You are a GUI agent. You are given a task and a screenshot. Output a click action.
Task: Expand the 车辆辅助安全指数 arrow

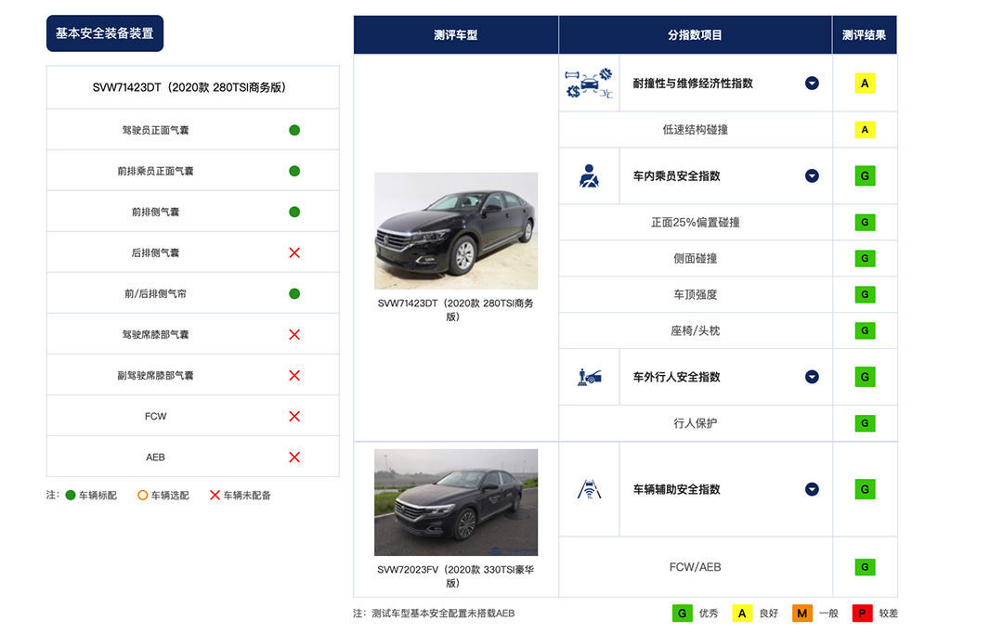(x=812, y=489)
